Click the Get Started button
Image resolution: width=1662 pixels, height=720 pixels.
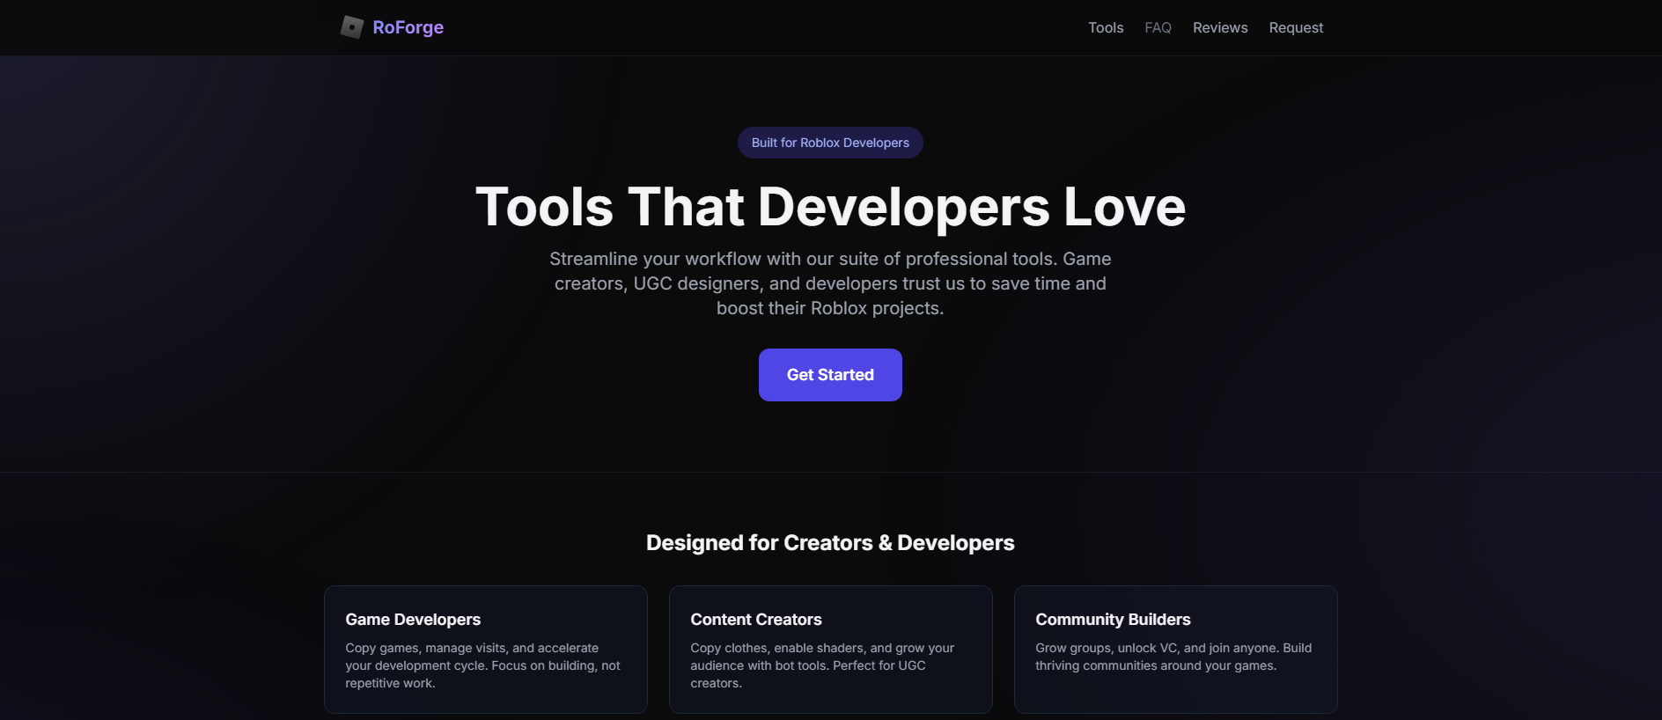coord(830,375)
